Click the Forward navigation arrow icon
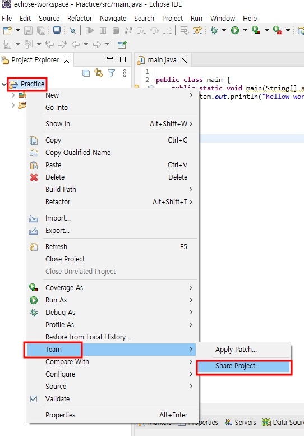Image resolution: width=304 pixels, height=436 pixels. click(x=97, y=44)
